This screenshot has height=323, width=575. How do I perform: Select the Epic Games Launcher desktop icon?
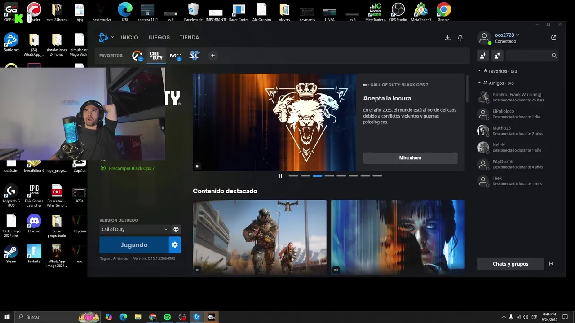click(34, 196)
